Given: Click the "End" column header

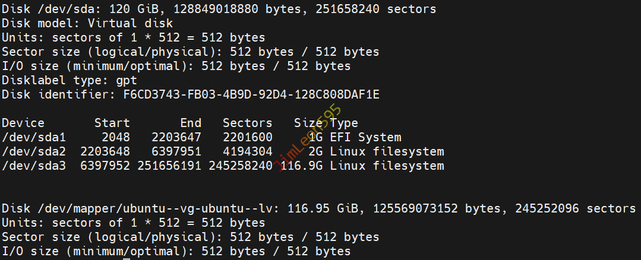Looking at the screenshot, I should [191, 123].
